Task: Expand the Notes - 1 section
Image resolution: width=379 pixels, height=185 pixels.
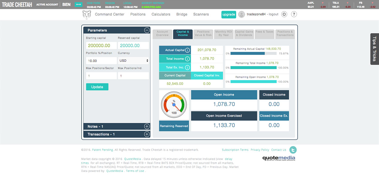Action: click(x=147, y=127)
